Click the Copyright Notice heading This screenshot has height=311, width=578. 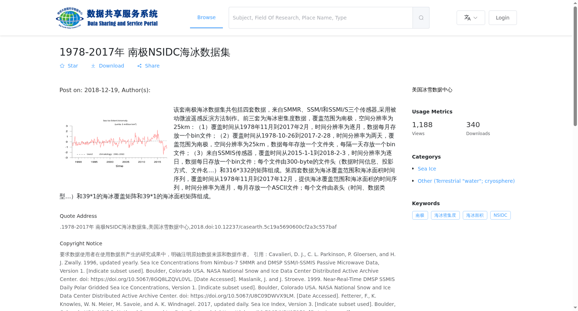[81, 243]
